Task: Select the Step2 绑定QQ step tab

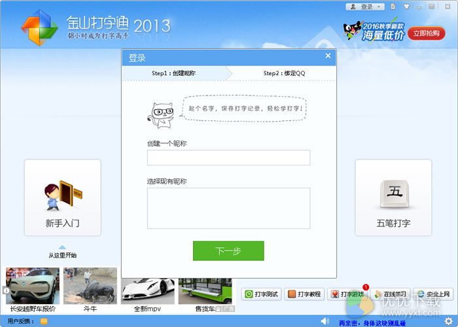Action: (x=284, y=73)
